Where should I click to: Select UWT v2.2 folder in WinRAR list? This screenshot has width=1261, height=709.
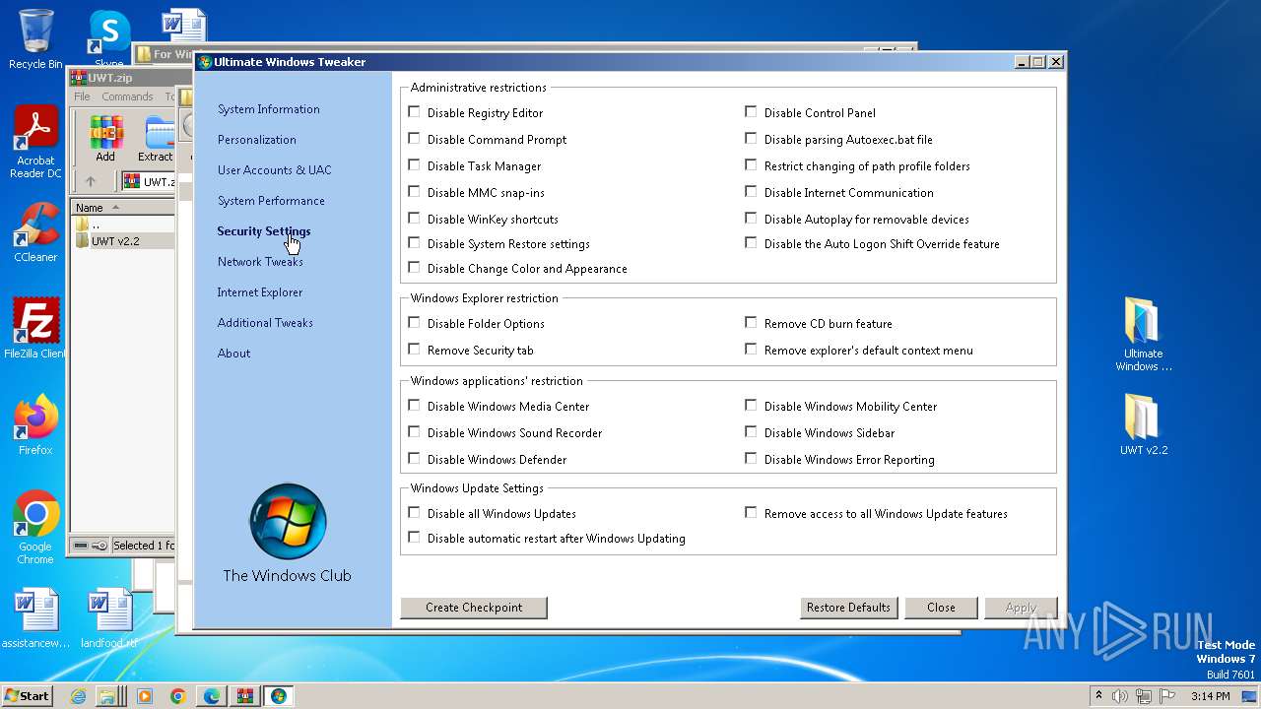123,241
